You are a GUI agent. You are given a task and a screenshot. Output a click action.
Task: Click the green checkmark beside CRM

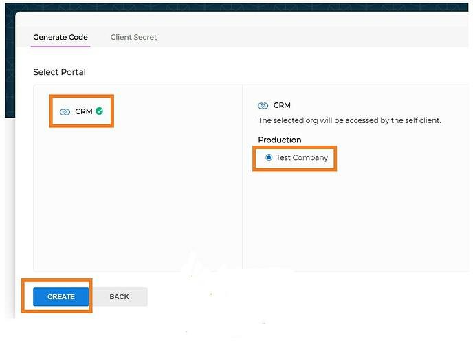(x=99, y=111)
